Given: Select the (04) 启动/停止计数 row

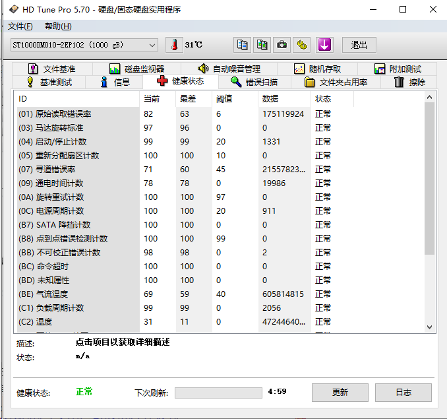Looking at the screenshot, I should tap(185, 142).
